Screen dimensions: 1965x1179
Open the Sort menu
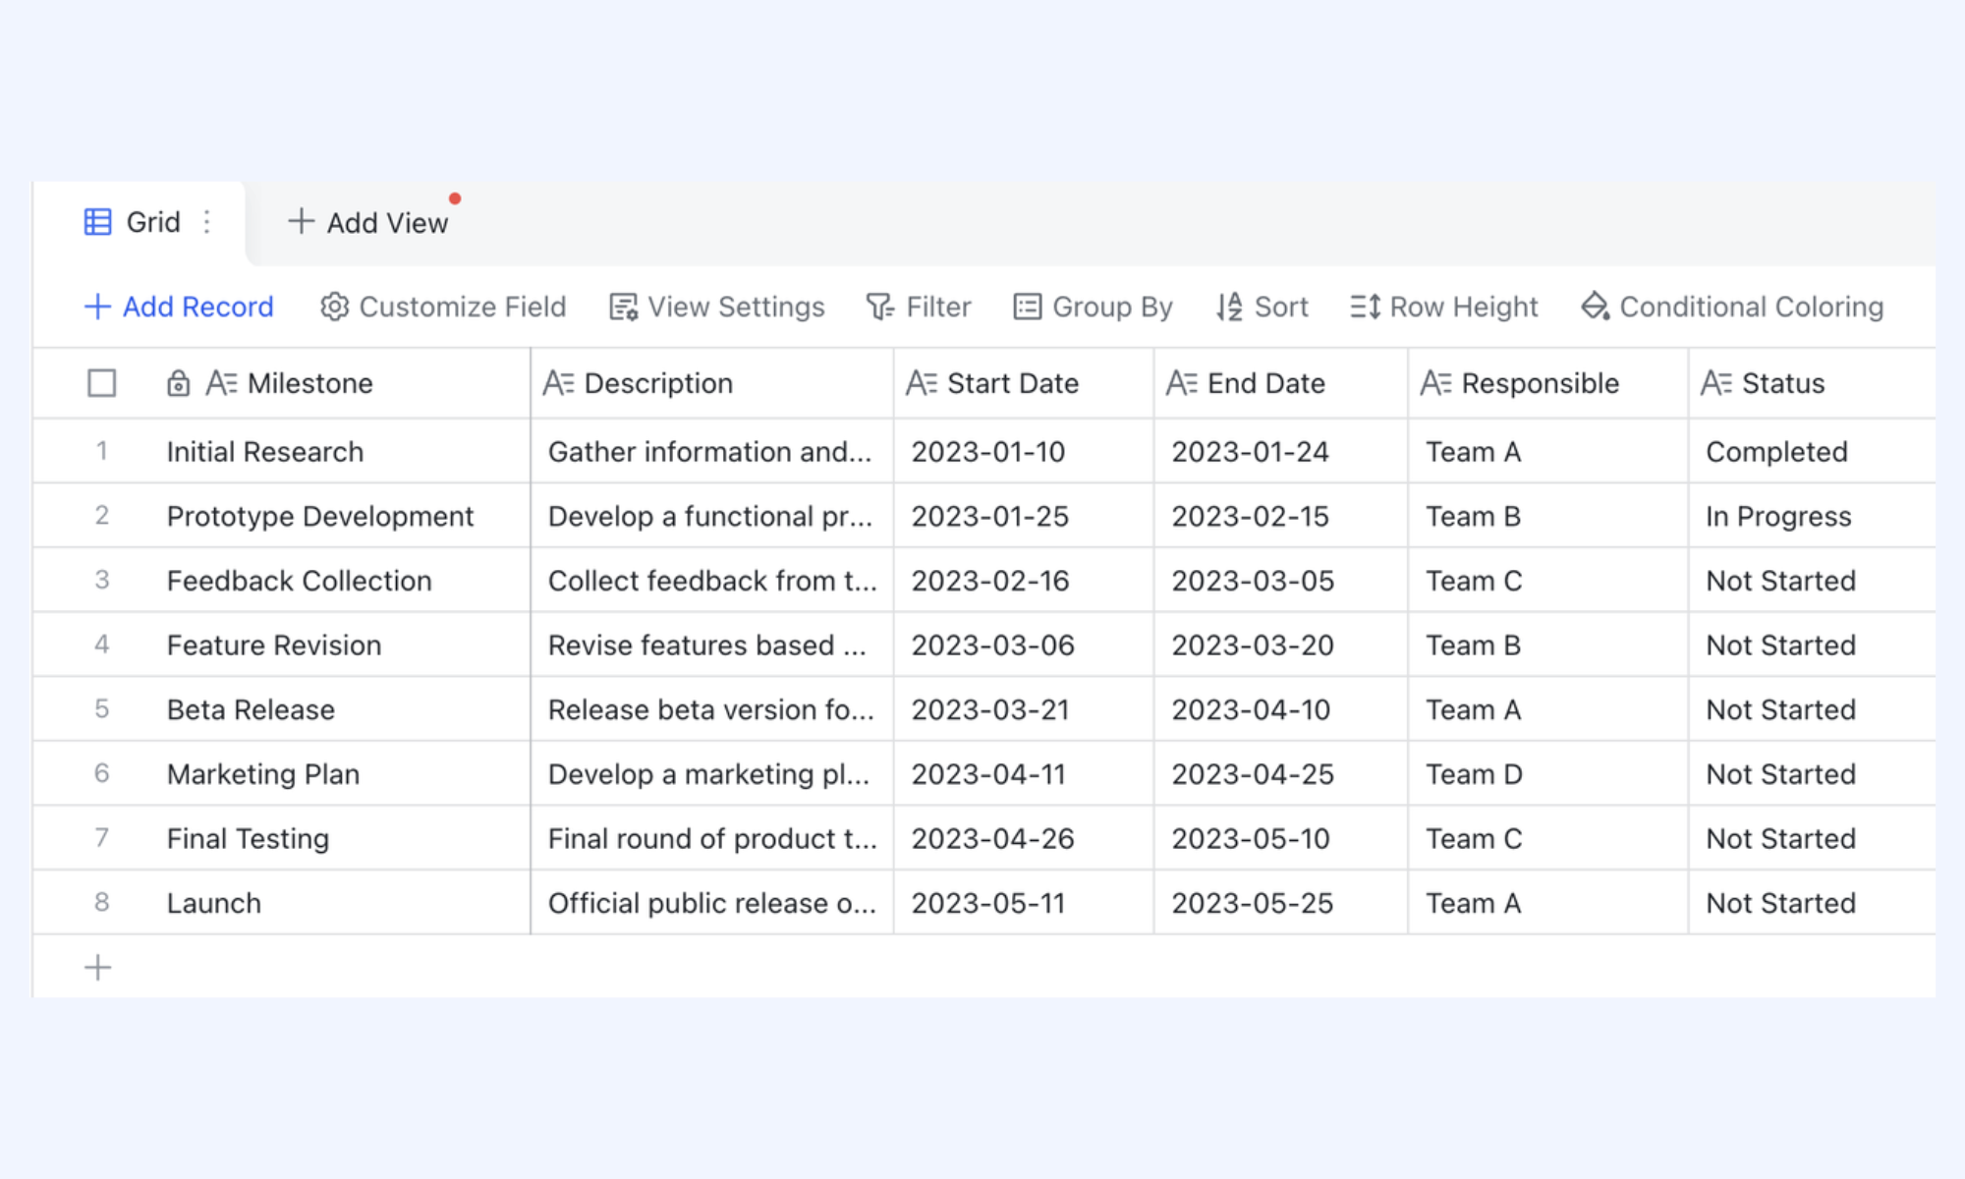(1263, 307)
